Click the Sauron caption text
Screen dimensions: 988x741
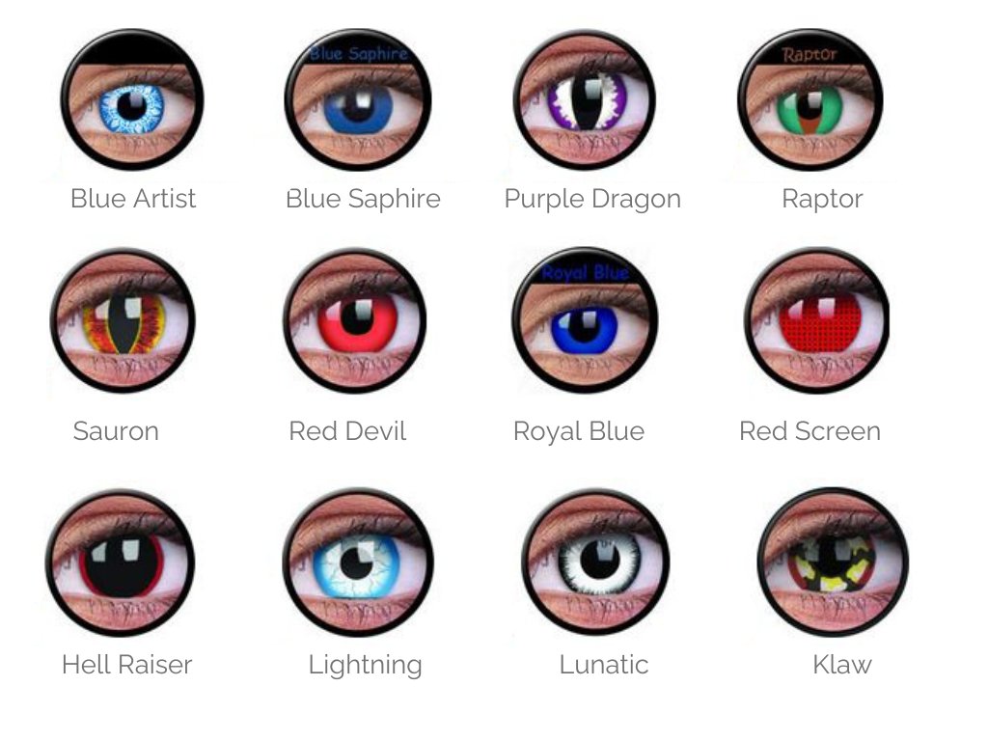(x=116, y=431)
